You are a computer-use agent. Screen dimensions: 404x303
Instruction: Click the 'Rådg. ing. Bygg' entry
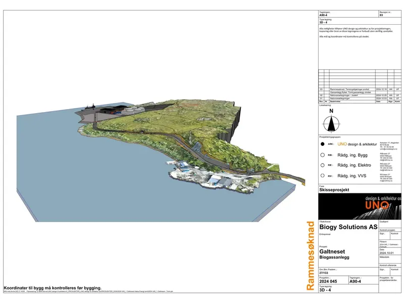click(x=352, y=155)
